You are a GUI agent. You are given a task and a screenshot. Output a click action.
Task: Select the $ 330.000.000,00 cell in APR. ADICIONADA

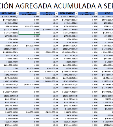29,26
